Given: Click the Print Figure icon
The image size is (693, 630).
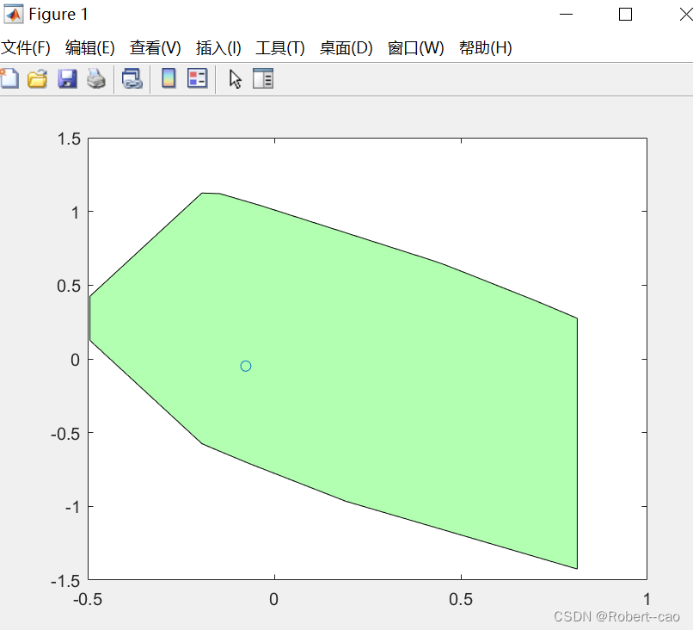Looking at the screenshot, I should click(x=96, y=79).
